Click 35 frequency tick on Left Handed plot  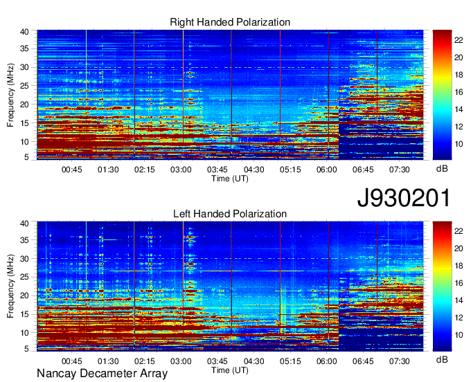[24, 240]
